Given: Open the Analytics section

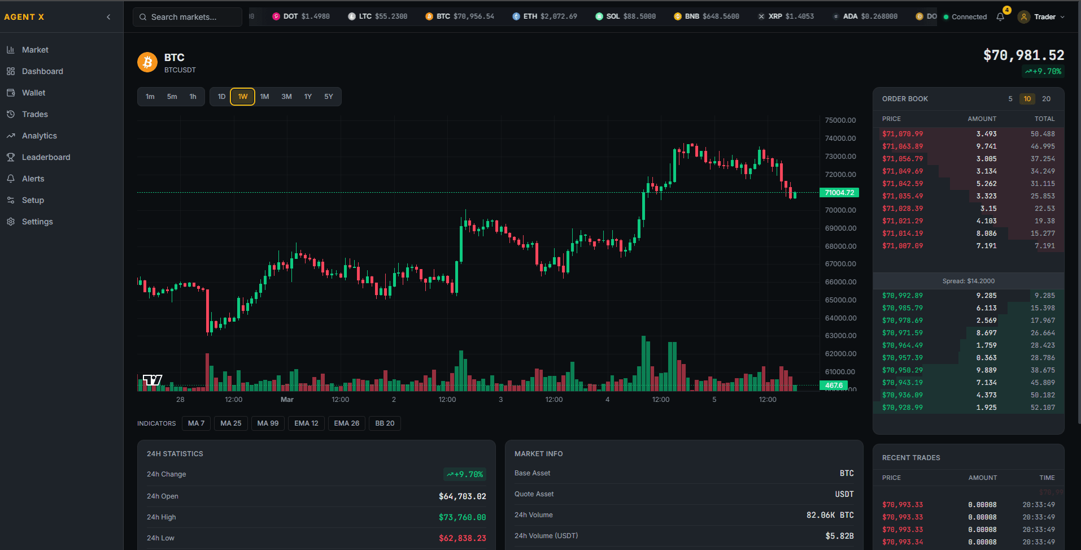Looking at the screenshot, I should click(x=39, y=135).
